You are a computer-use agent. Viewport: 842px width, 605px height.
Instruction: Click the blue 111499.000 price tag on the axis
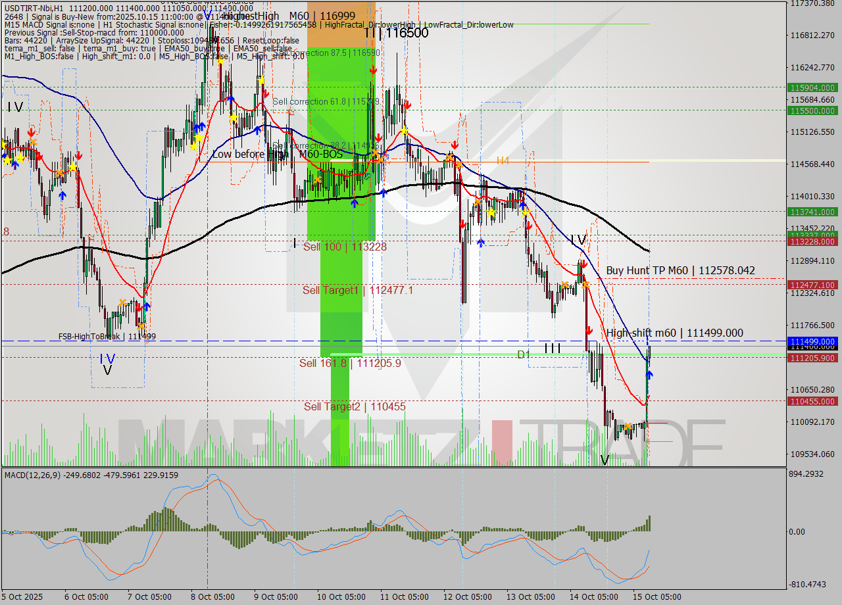coord(814,342)
